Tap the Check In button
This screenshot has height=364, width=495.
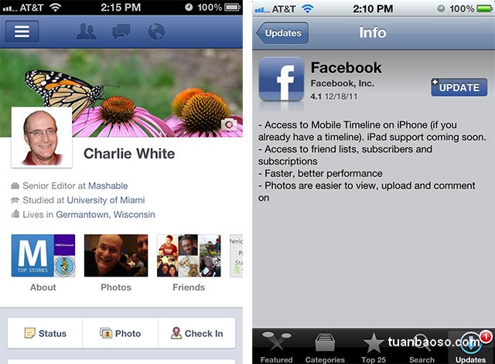click(197, 333)
